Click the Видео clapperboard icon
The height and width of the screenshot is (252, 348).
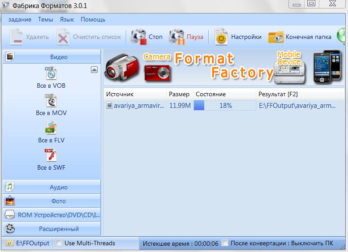(x=9, y=56)
